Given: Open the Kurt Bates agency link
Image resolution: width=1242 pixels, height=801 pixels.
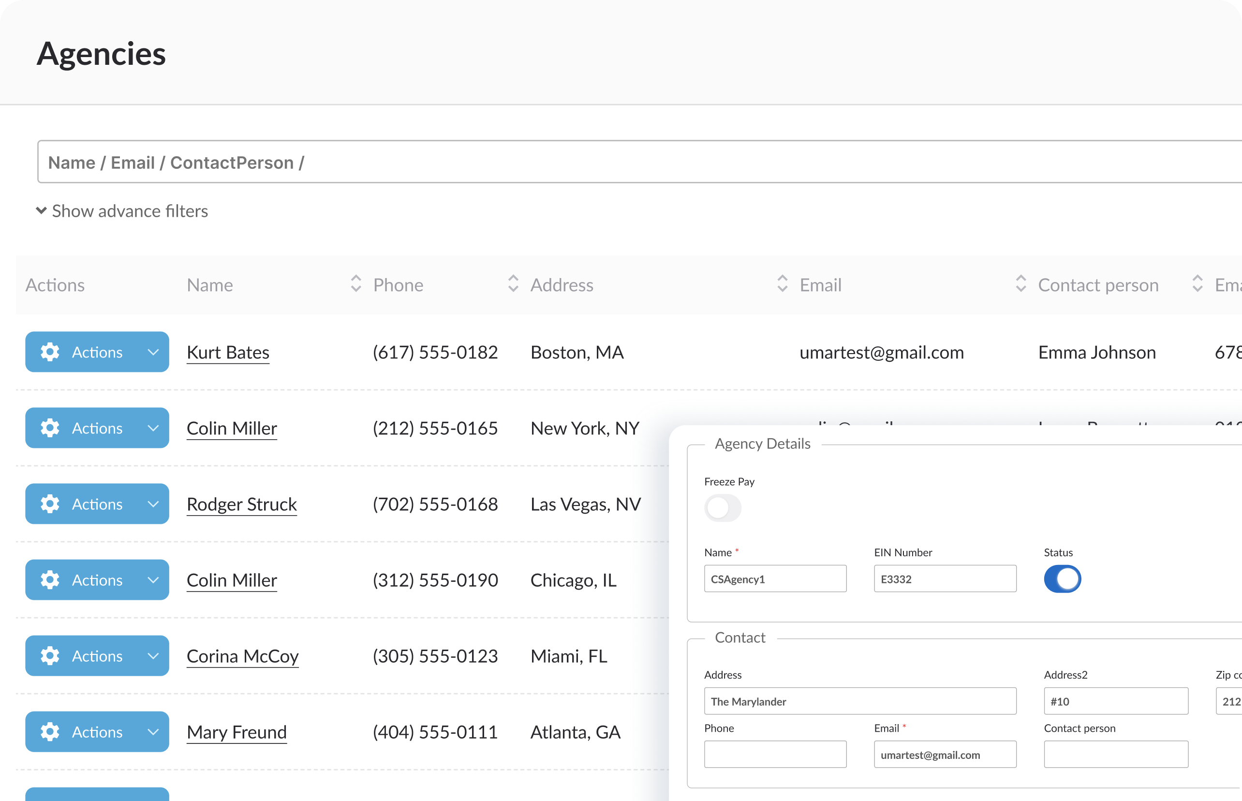Looking at the screenshot, I should tap(228, 353).
